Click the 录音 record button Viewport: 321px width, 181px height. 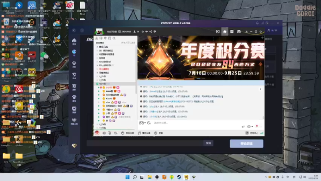(x=158, y=133)
